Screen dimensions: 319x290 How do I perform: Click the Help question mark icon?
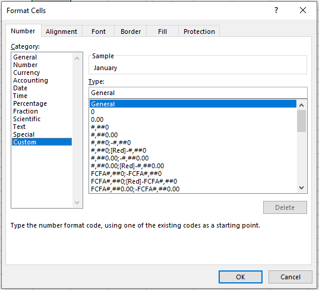[276, 10]
